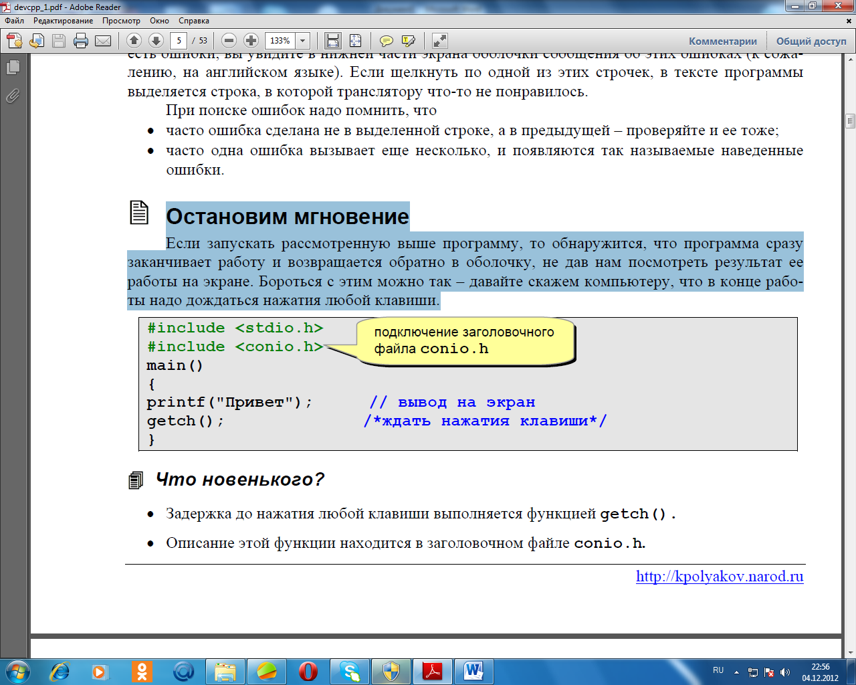Open the Просмотр menu
856x685 pixels.
(x=121, y=21)
